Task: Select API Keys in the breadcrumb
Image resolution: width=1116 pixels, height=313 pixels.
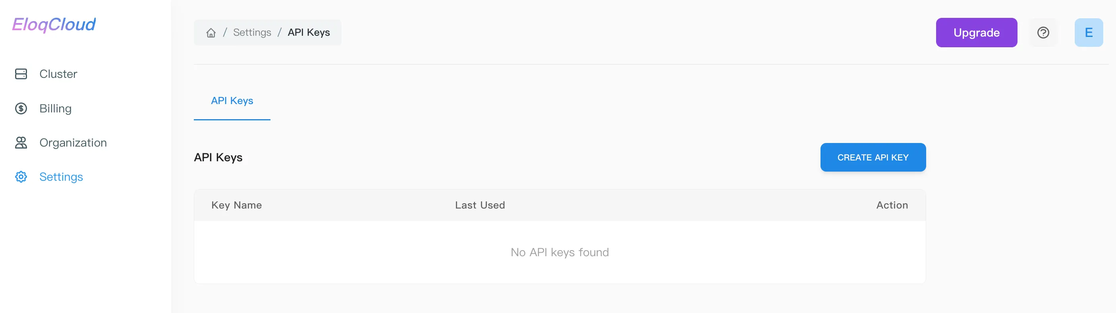Action: coord(308,32)
